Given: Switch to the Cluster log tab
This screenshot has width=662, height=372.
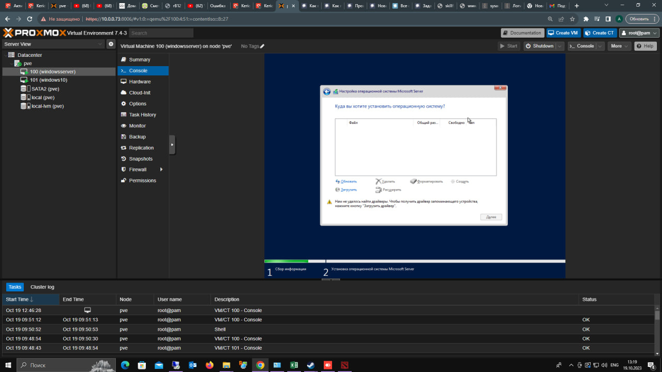Looking at the screenshot, I should coord(42,287).
